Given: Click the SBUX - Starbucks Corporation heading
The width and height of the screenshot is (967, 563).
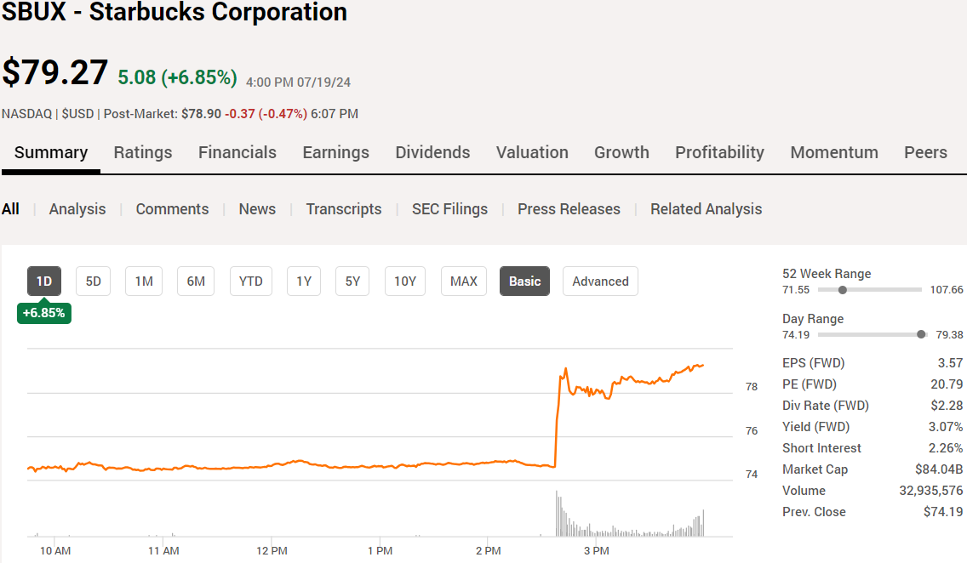Looking at the screenshot, I should coord(175,12).
